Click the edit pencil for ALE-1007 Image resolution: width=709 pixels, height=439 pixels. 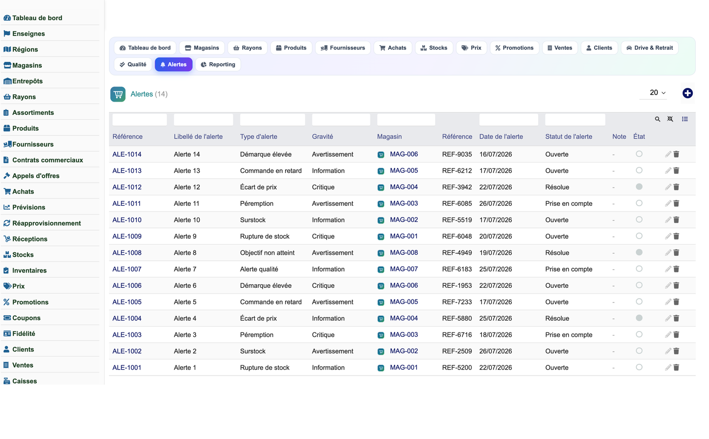(x=668, y=269)
